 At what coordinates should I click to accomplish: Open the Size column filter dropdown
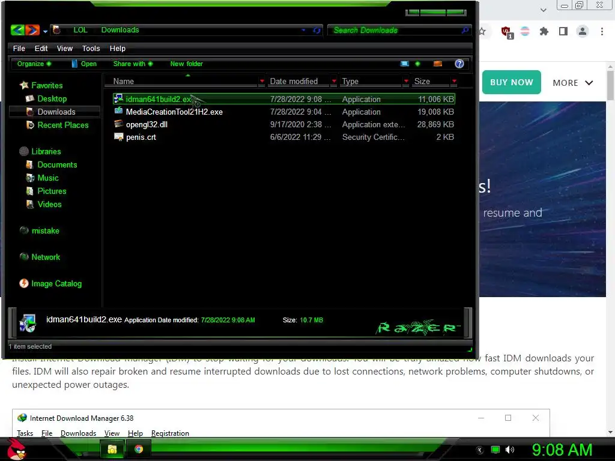tap(454, 81)
